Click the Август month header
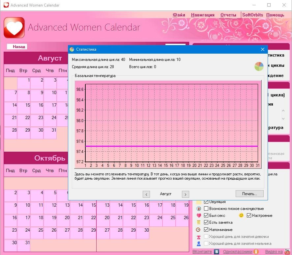Image resolution: width=292 pixels, height=255 pixels. tap(50, 58)
